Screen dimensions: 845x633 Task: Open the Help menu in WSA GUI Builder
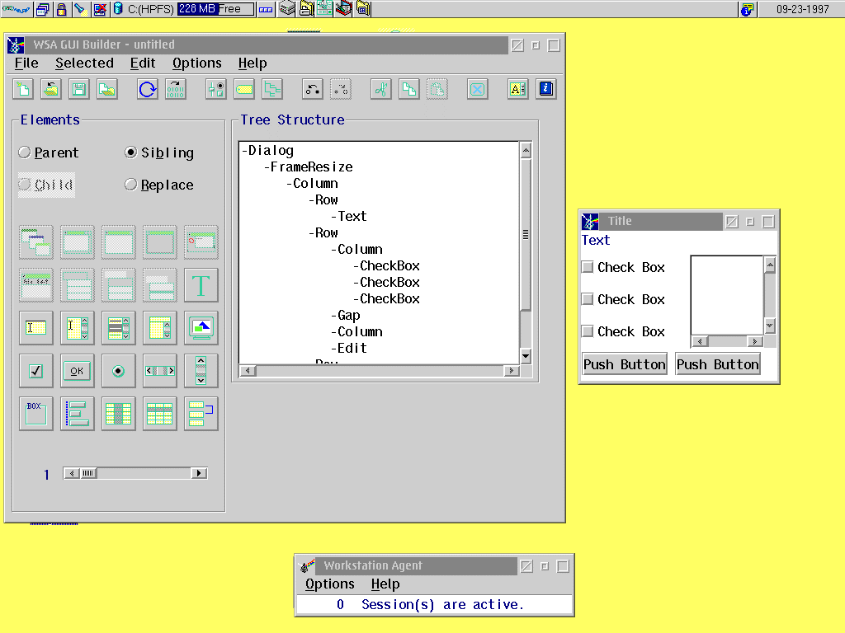253,63
